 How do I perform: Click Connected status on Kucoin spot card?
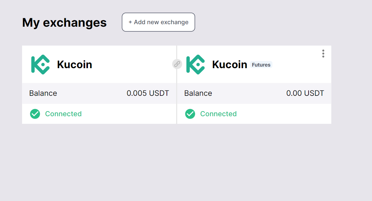(63, 114)
